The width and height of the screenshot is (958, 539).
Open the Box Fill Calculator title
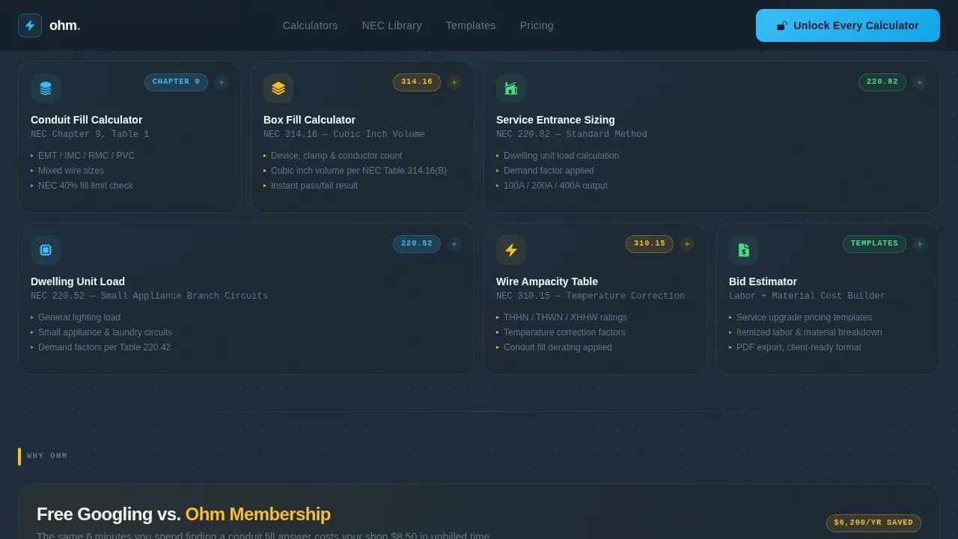(309, 120)
